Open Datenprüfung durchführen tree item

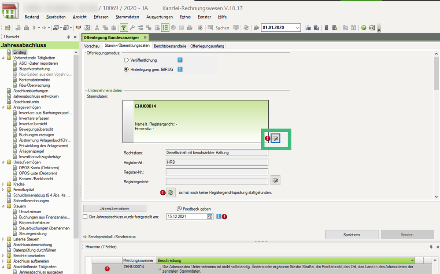pos(35,250)
